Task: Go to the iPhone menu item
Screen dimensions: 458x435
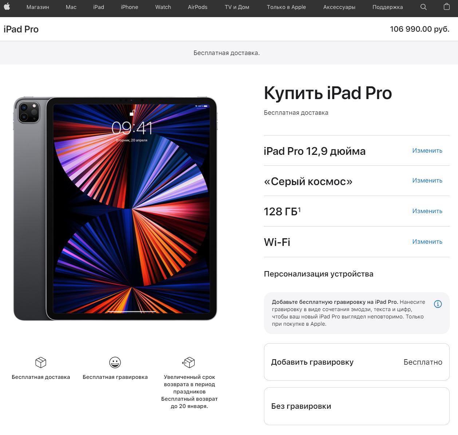Action: (129, 7)
